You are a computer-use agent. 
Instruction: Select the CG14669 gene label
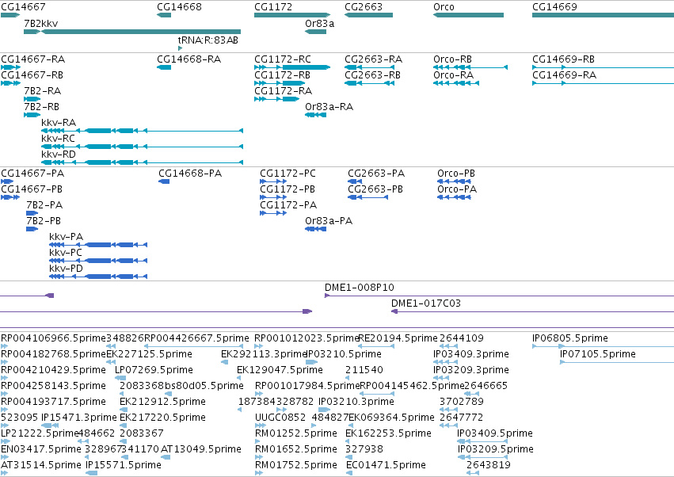coord(554,7)
